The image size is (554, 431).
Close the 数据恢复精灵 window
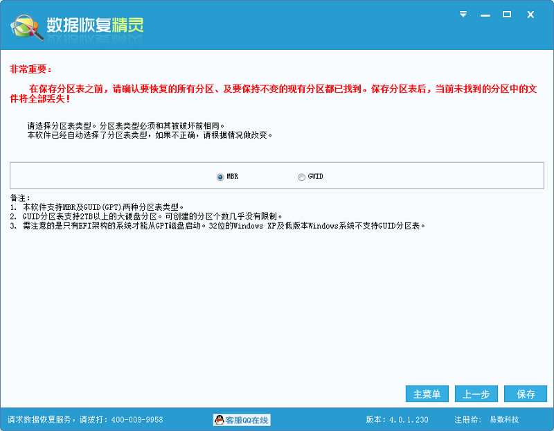click(x=530, y=14)
